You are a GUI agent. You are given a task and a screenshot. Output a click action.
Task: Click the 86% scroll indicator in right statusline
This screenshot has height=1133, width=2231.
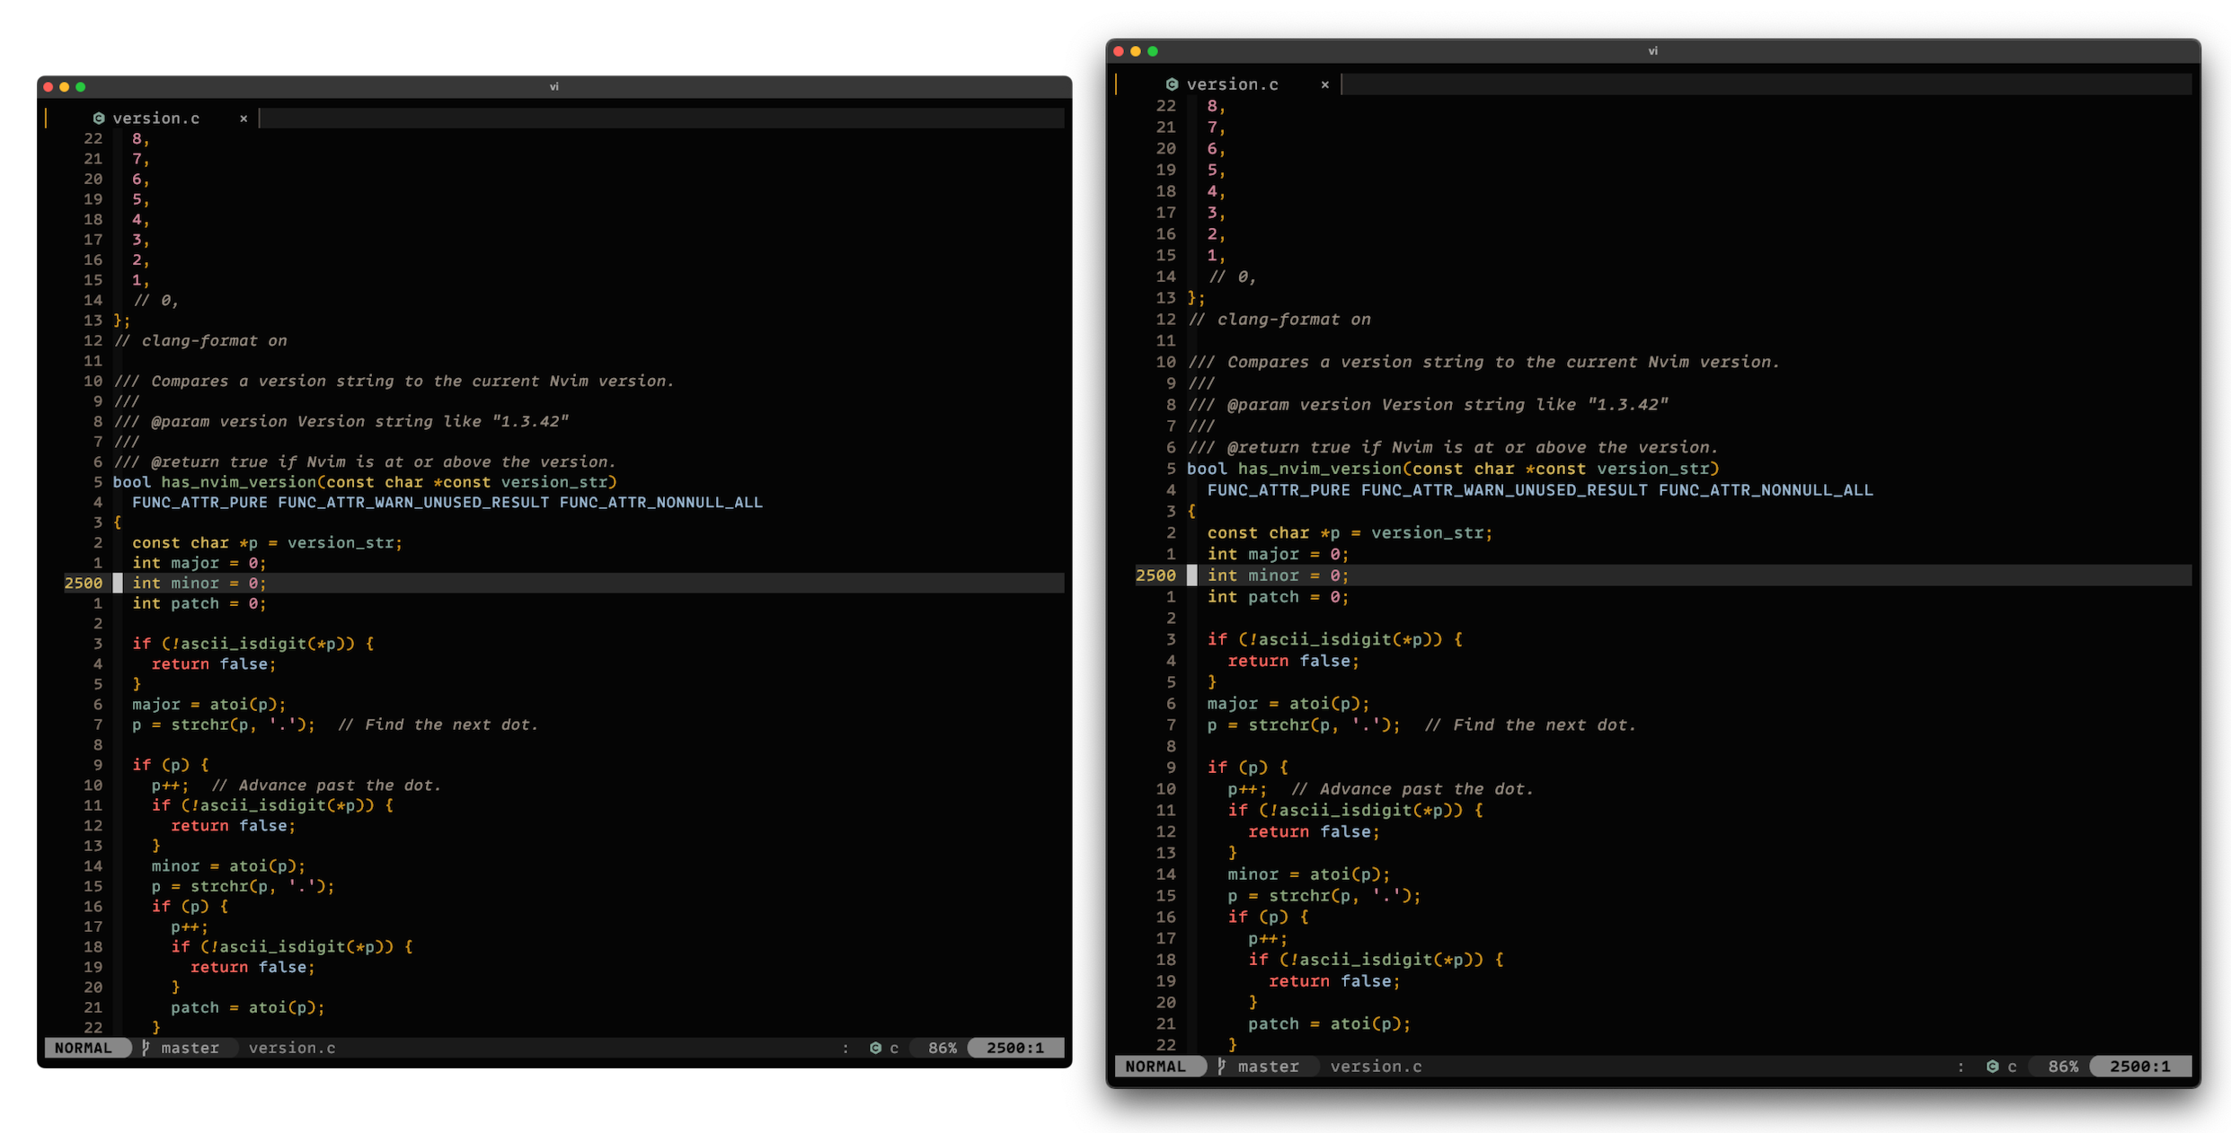2062,1067
